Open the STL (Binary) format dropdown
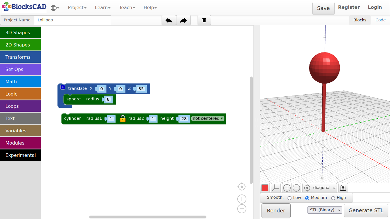Viewport: 390px width, 219px height. (x=325, y=210)
